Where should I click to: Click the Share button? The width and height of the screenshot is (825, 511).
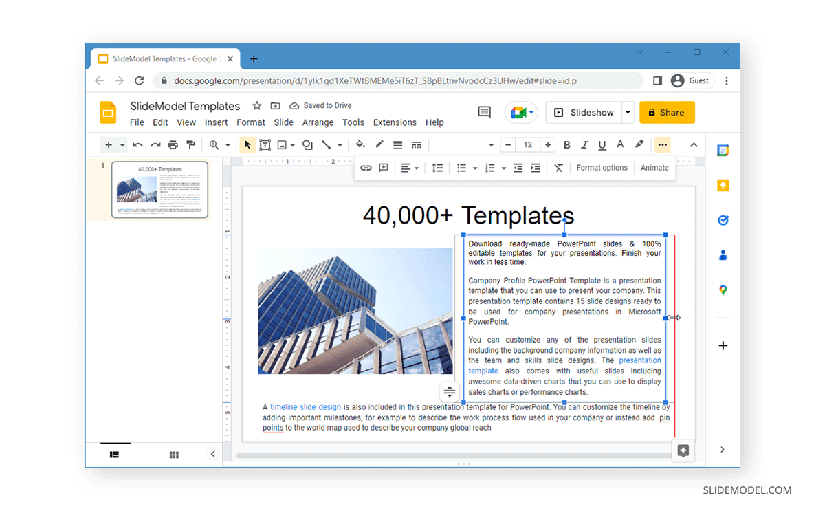667,112
